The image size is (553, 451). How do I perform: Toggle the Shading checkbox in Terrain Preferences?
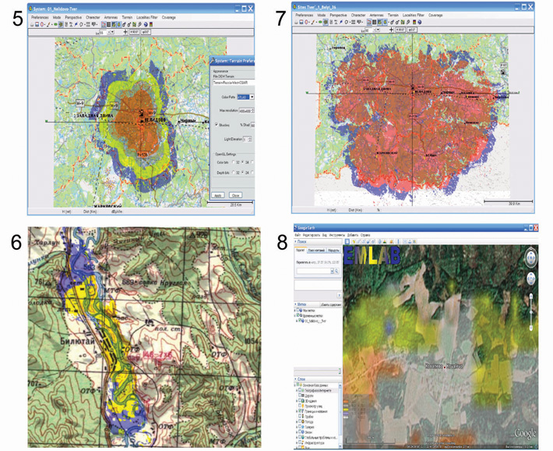click(217, 125)
